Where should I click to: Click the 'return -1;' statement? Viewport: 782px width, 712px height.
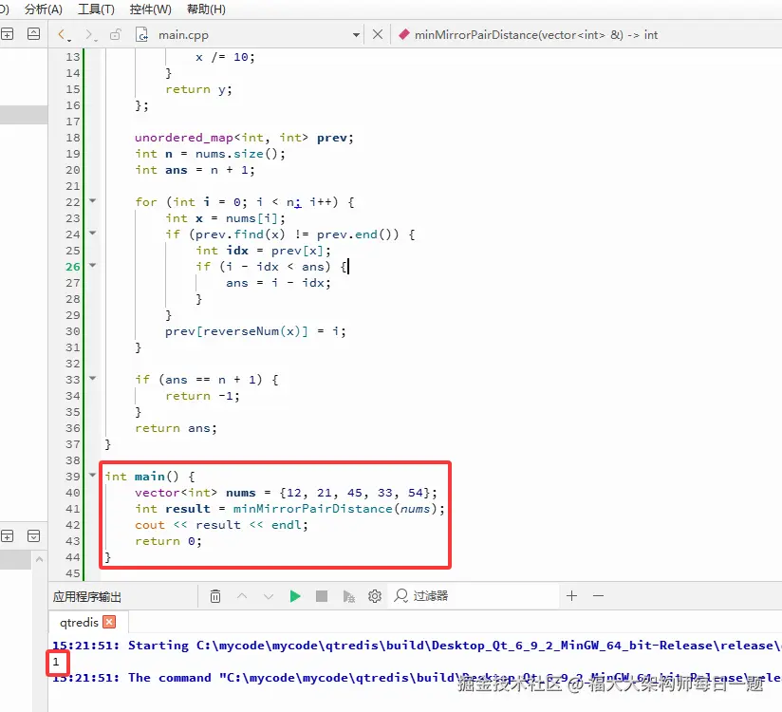(x=202, y=396)
